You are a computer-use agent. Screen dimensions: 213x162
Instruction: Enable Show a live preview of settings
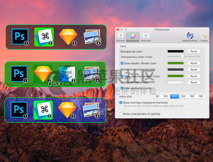120,114
